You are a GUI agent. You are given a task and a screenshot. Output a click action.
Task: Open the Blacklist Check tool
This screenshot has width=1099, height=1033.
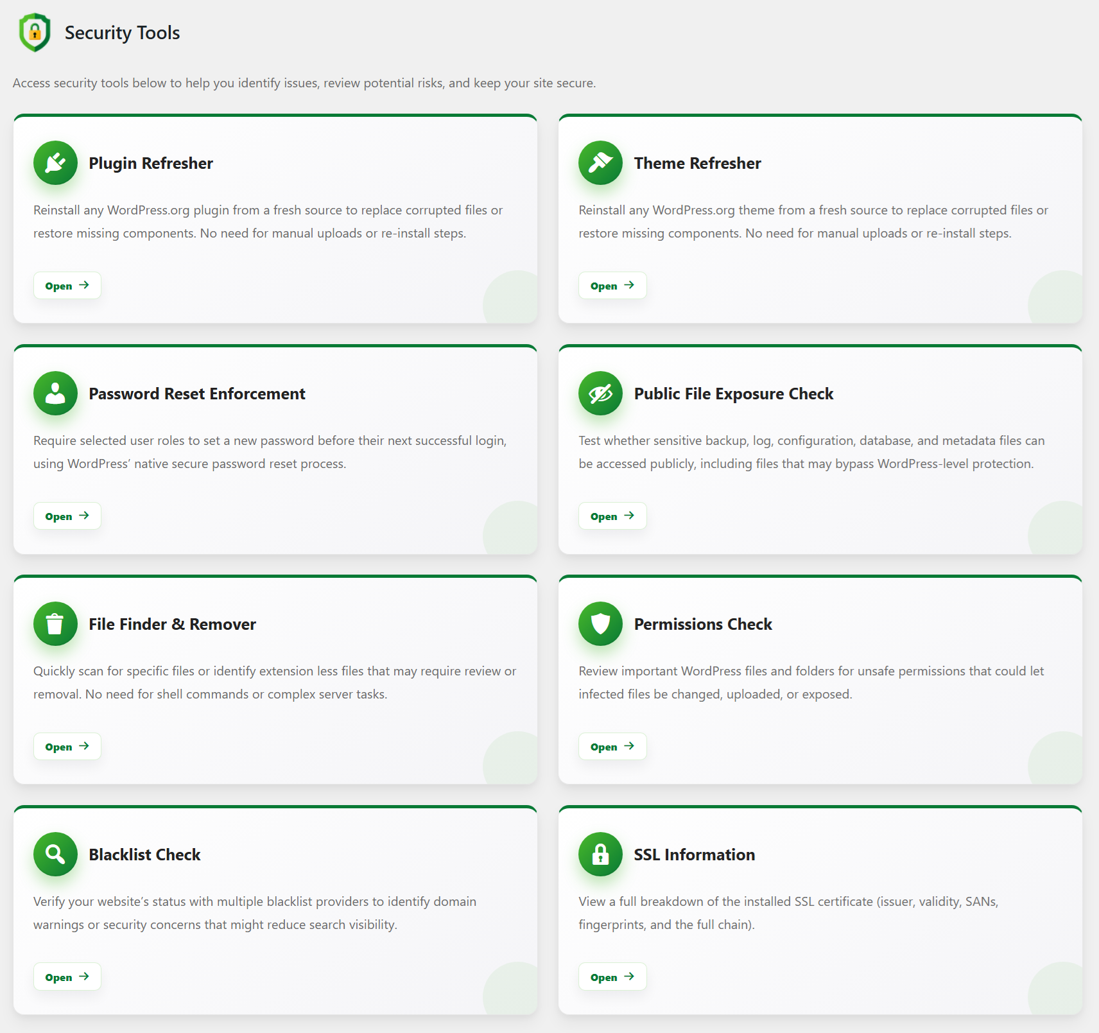pos(67,977)
